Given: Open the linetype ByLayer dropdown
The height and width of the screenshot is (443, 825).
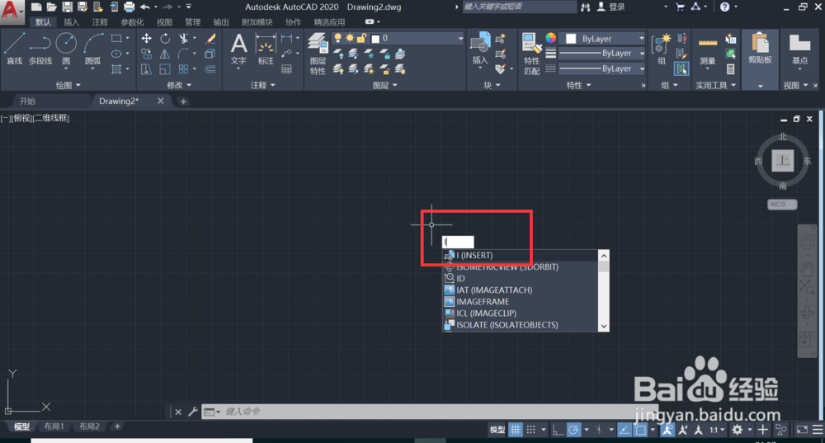Looking at the screenshot, I should click(642, 68).
